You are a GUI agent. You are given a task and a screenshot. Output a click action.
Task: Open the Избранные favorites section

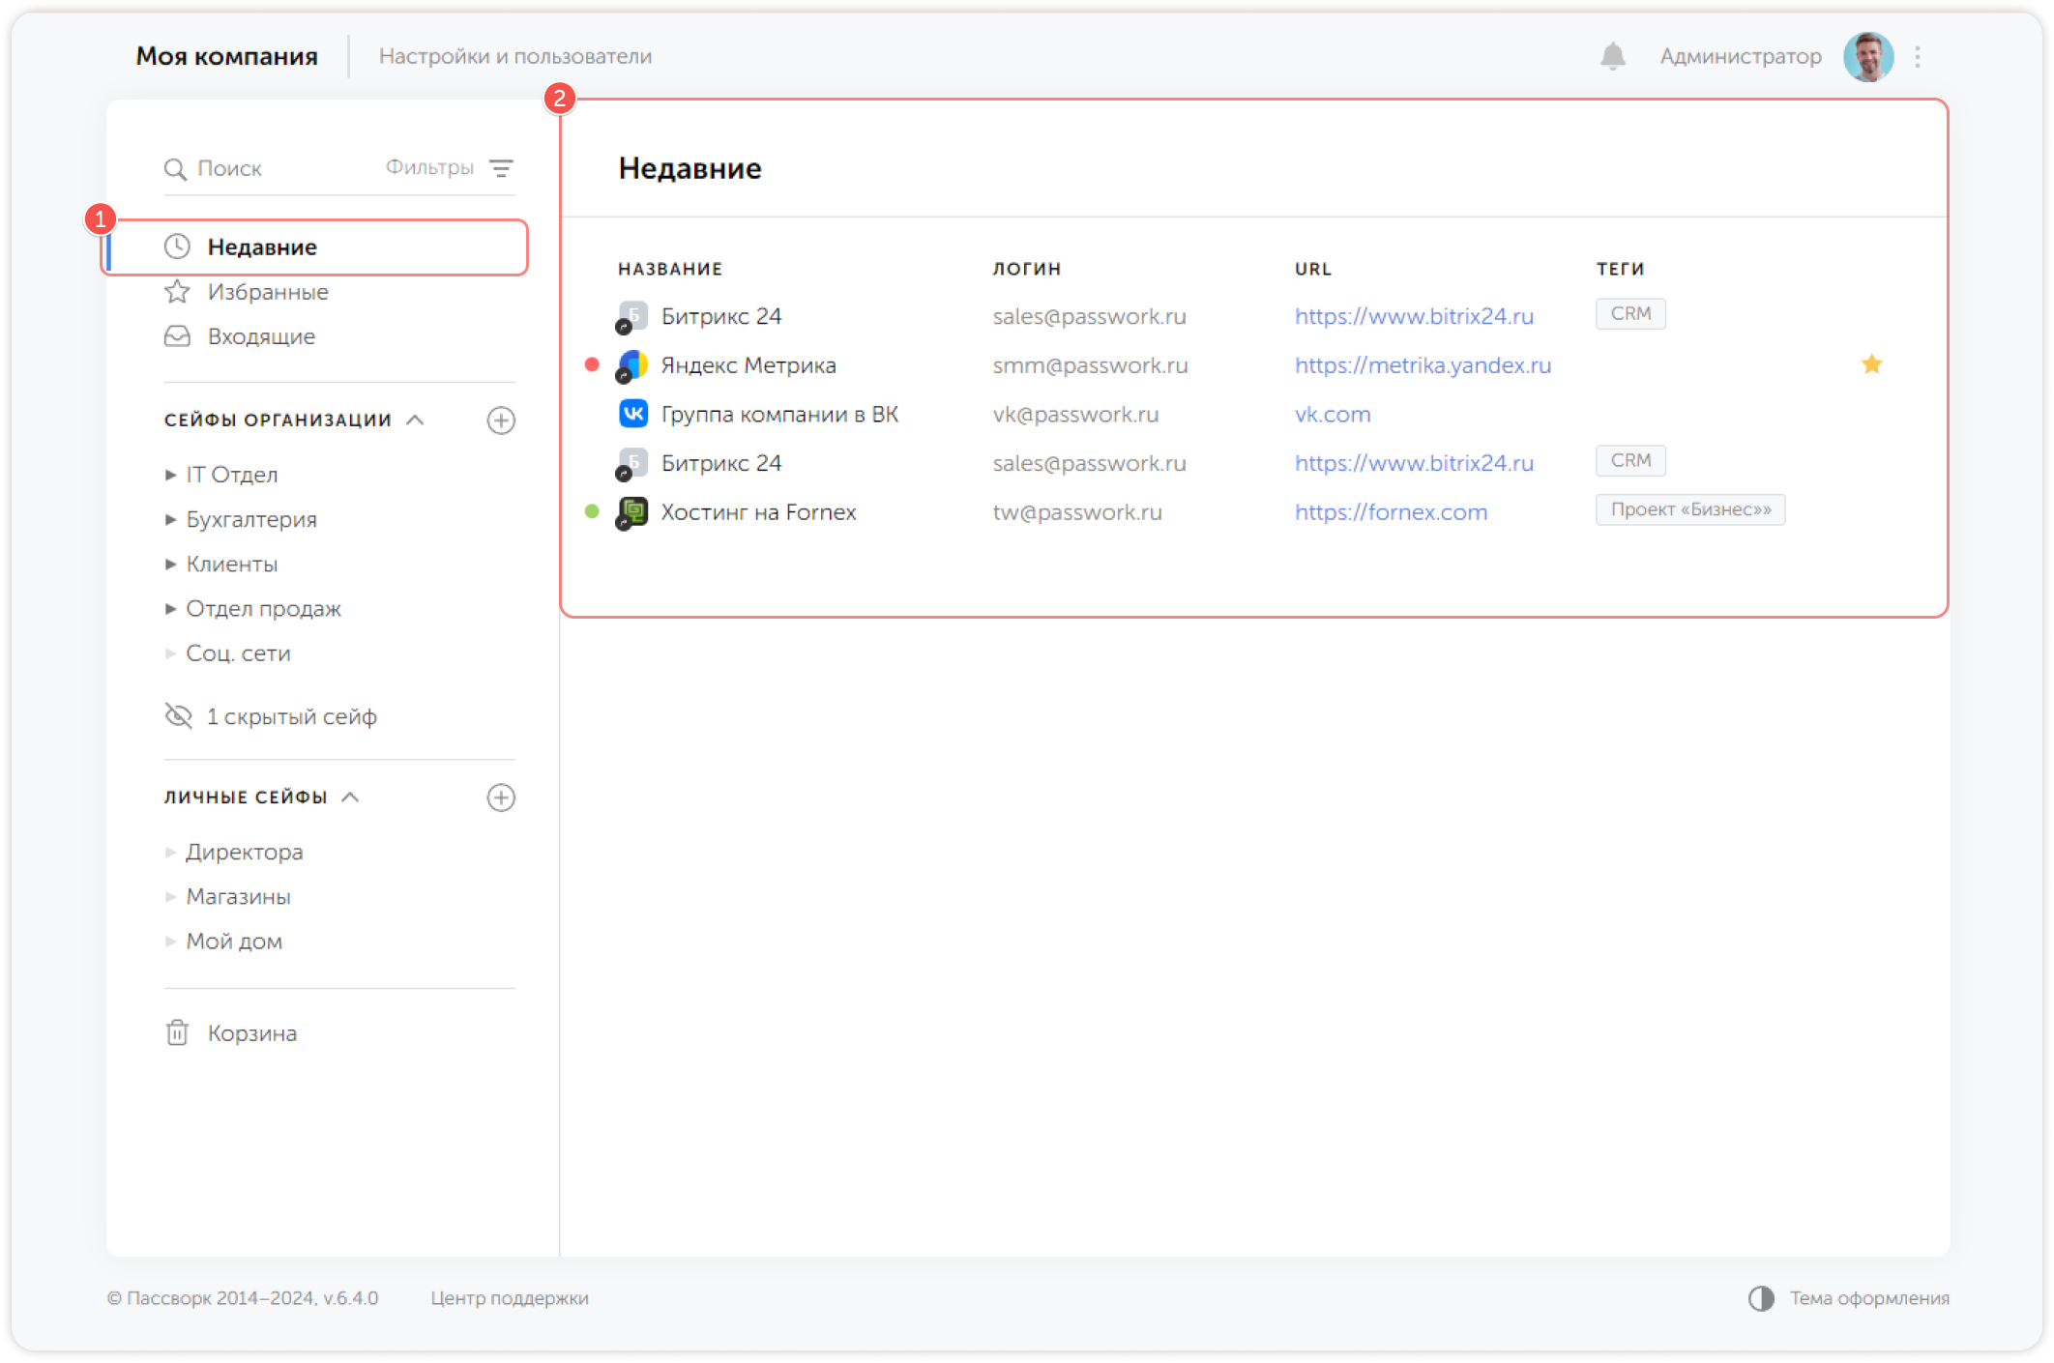click(268, 292)
